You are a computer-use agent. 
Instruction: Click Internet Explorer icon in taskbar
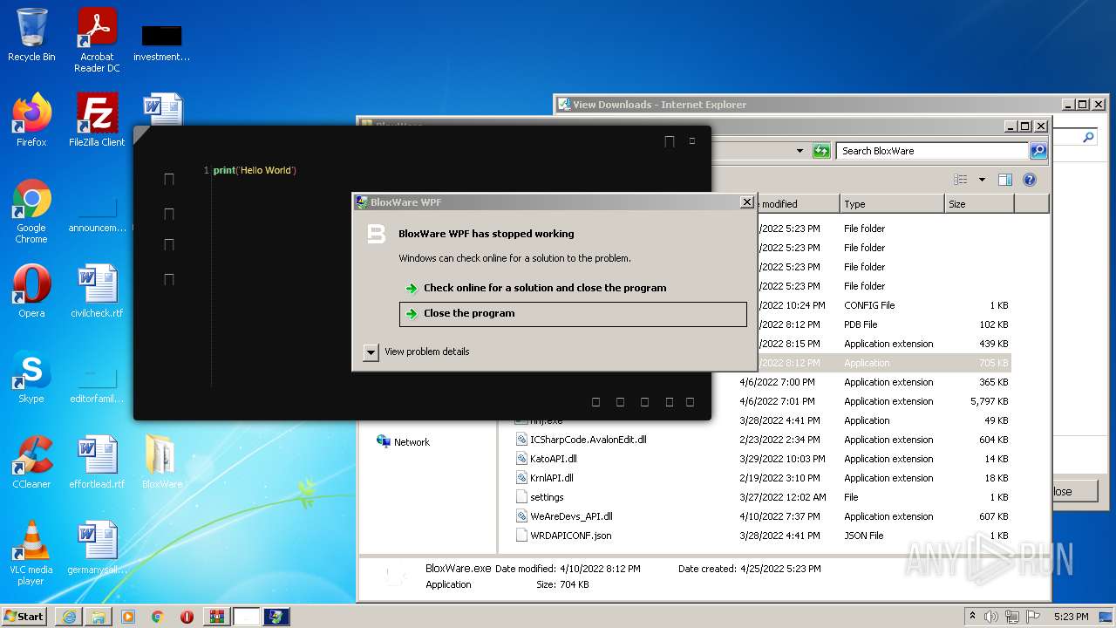(69, 617)
